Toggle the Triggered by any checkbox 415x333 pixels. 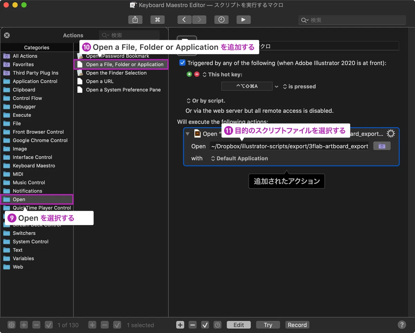click(x=182, y=63)
